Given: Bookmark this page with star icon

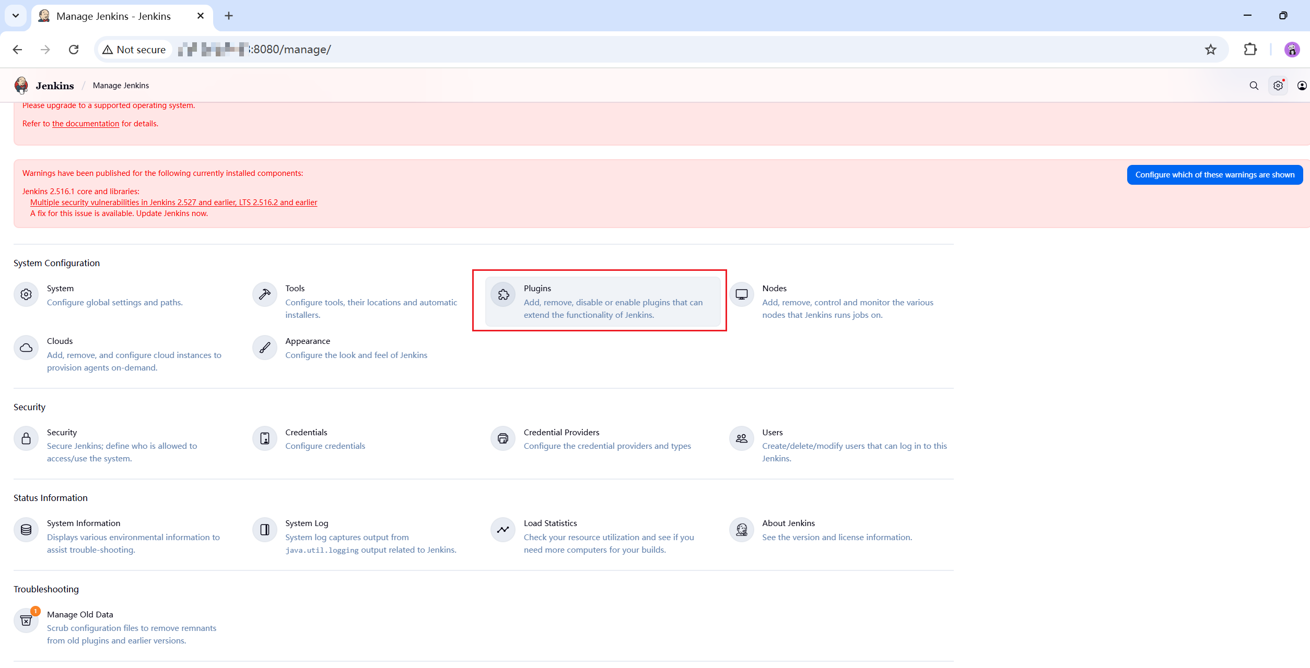Looking at the screenshot, I should [1210, 50].
